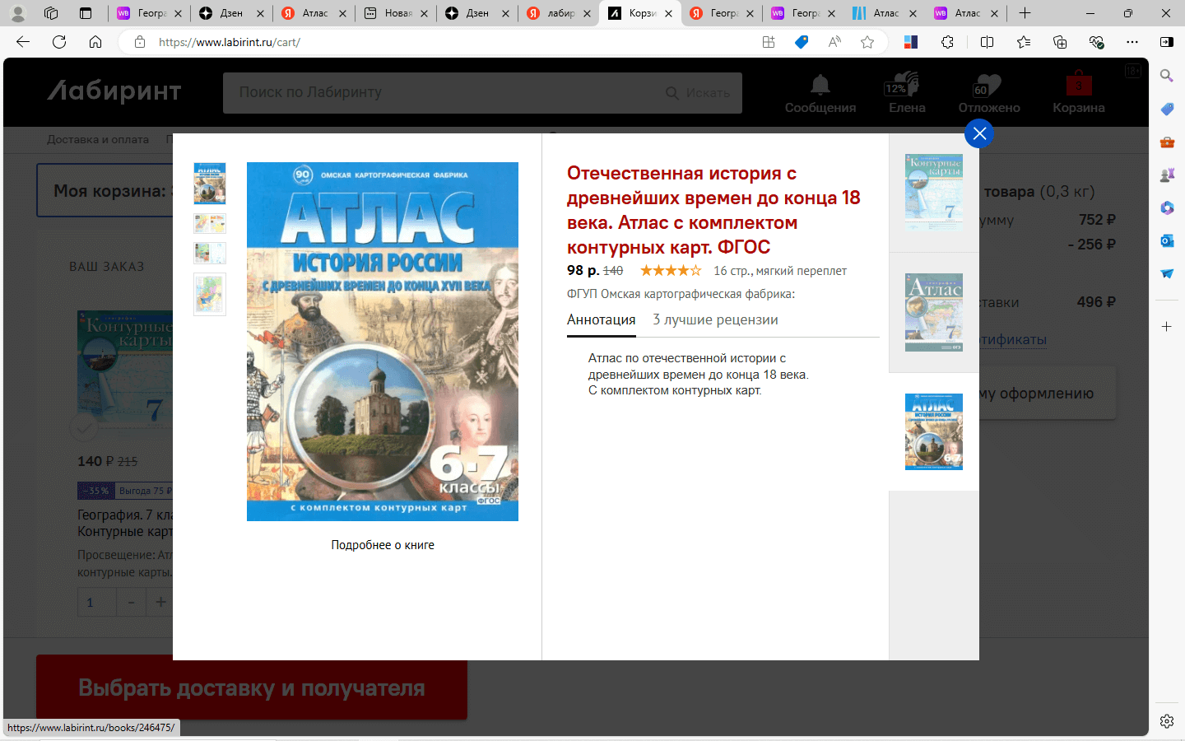Close the book preview popup

tap(979, 133)
